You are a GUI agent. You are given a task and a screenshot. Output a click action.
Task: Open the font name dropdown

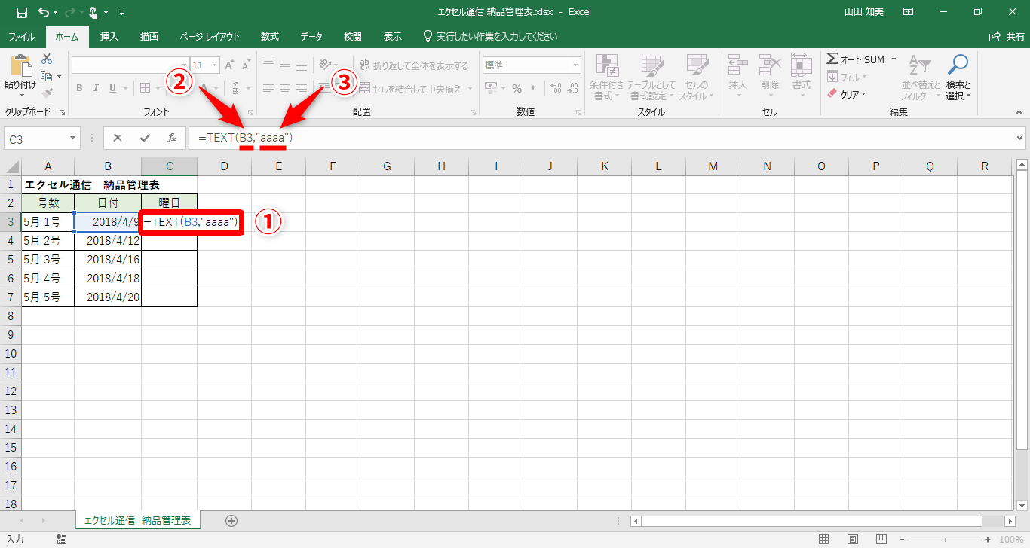click(x=183, y=65)
